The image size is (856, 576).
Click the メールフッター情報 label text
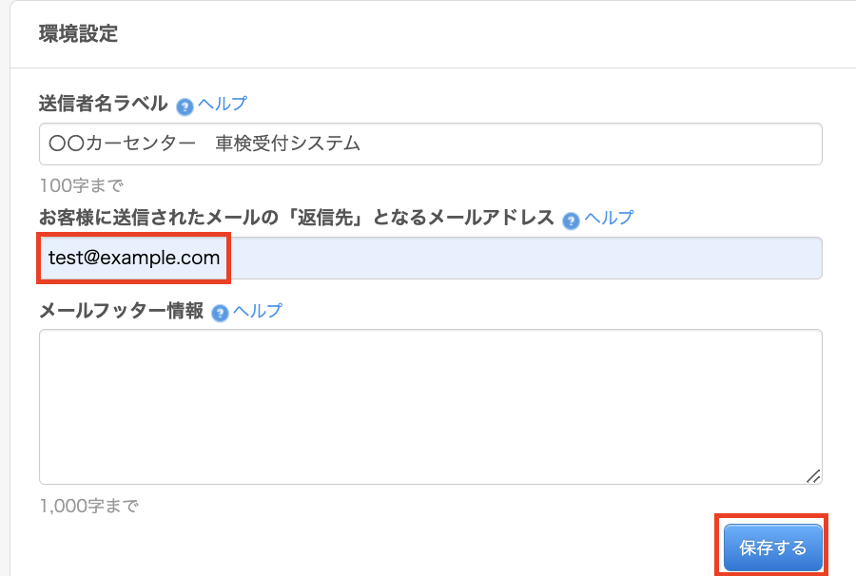pos(122,311)
